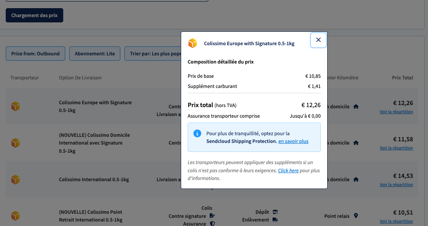Viewport: 428px width, 226px height.
Task: Select Colissimo Europe with Signature 0.5-1kg row text
Action: [x=95, y=106]
